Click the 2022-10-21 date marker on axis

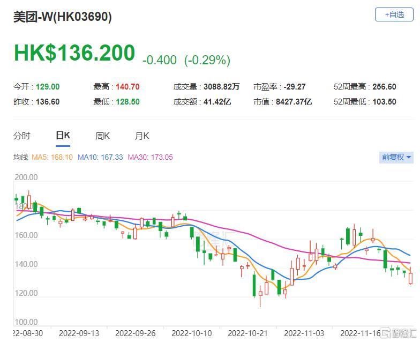247,333
